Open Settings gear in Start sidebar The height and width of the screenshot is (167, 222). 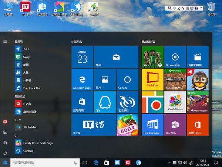5,143
